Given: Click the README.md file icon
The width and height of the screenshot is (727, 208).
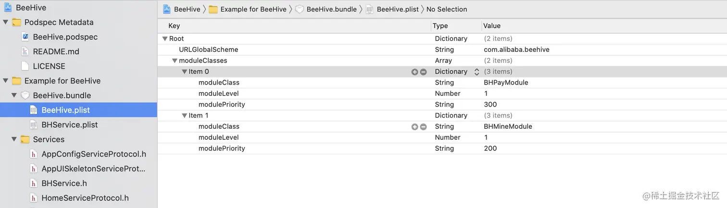Looking at the screenshot, I should (x=25, y=51).
